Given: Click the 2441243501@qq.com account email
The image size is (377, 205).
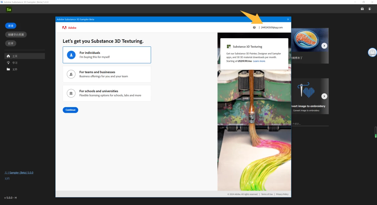Looking at the screenshot, I should pos(272,28).
